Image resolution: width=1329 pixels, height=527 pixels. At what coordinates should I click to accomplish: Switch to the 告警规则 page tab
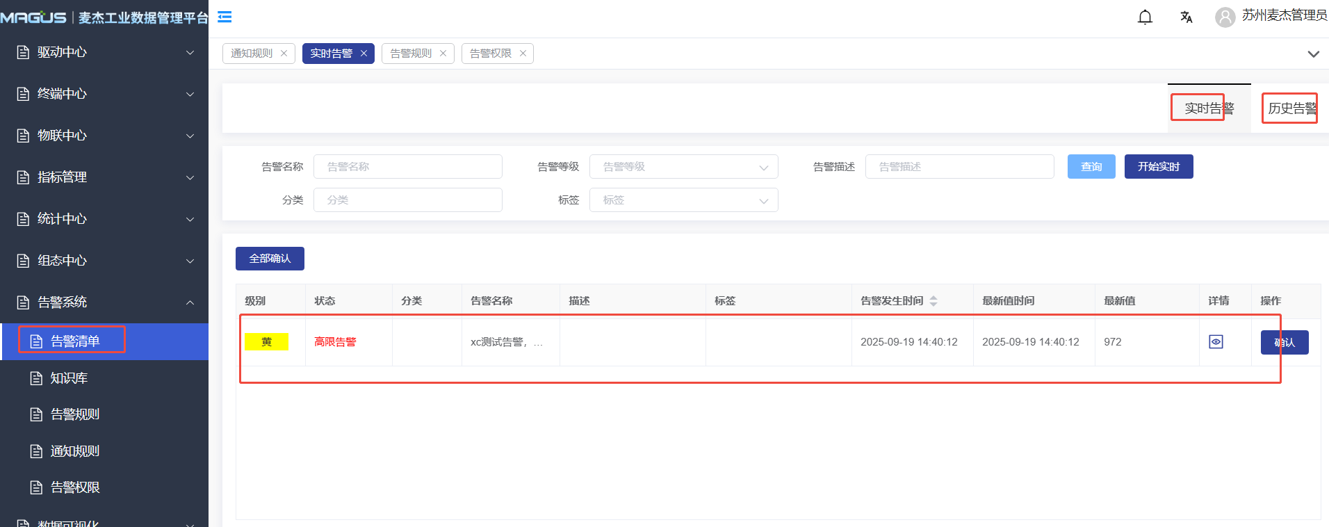[411, 54]
